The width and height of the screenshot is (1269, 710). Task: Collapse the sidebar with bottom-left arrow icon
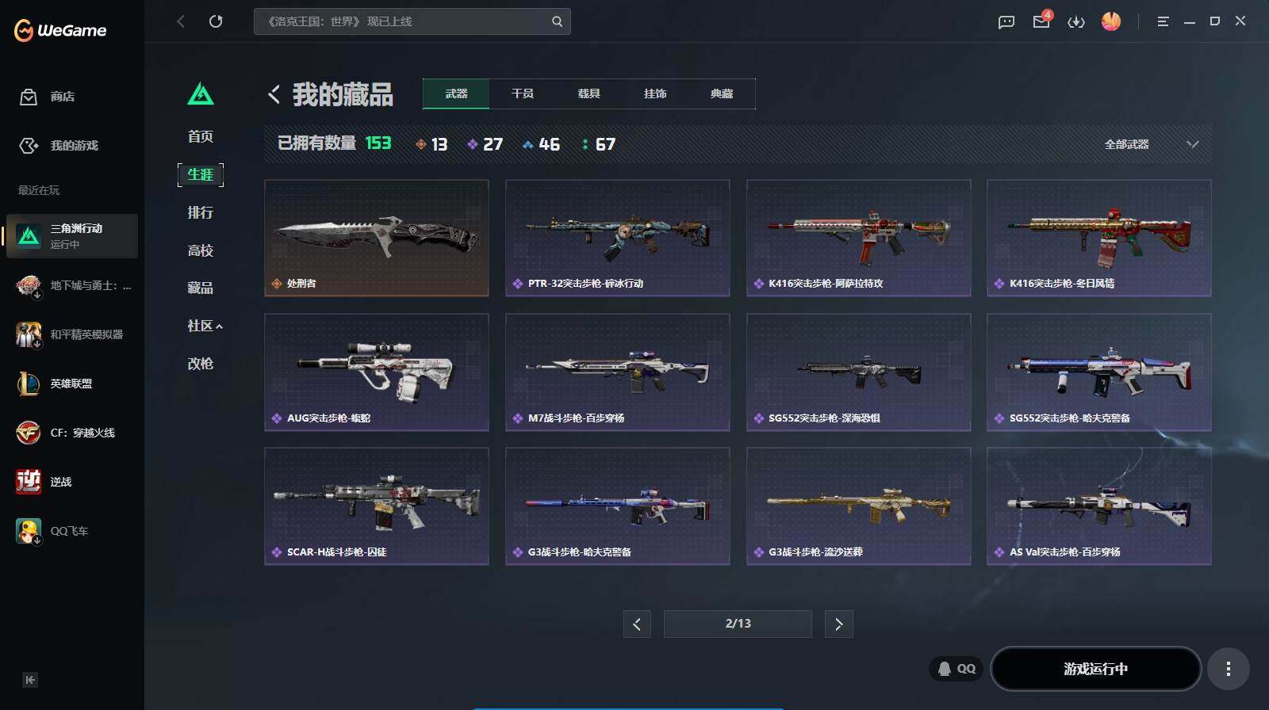[x=30, y=680]
